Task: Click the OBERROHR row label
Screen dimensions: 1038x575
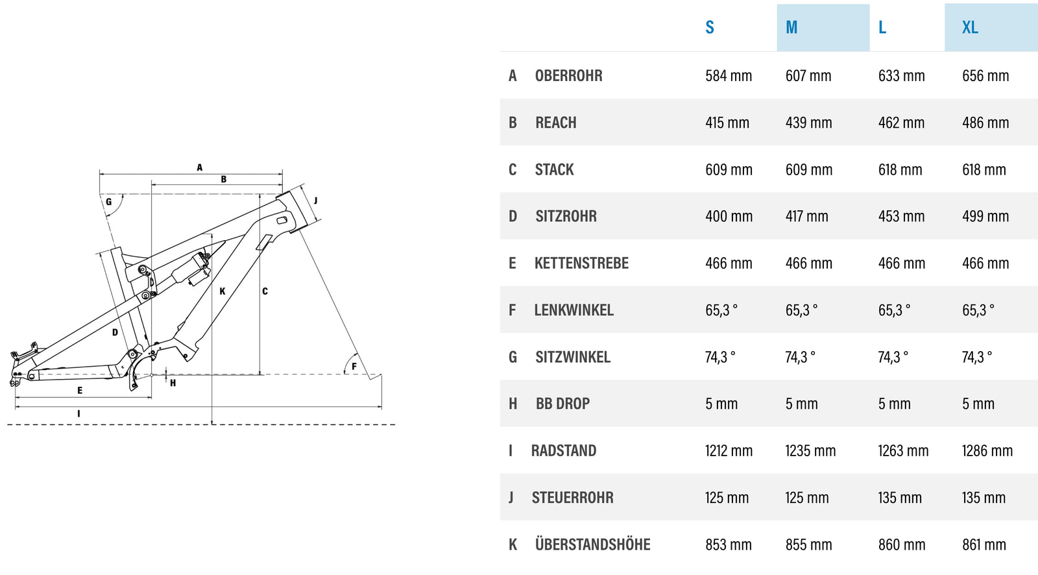Action: click(568, 76)
